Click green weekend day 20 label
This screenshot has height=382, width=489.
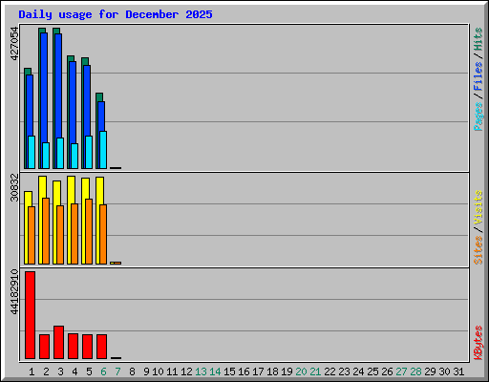coord(301,371)
